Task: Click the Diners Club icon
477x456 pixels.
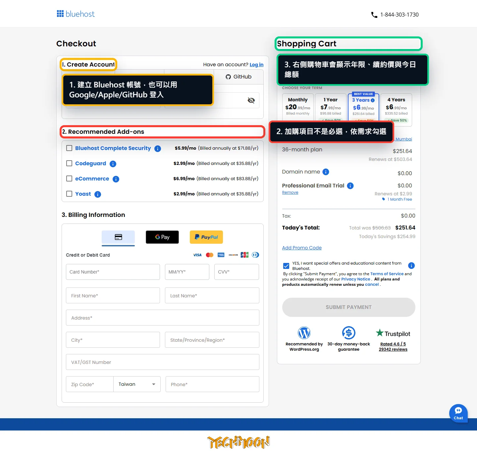Action: tap(255, 255)
